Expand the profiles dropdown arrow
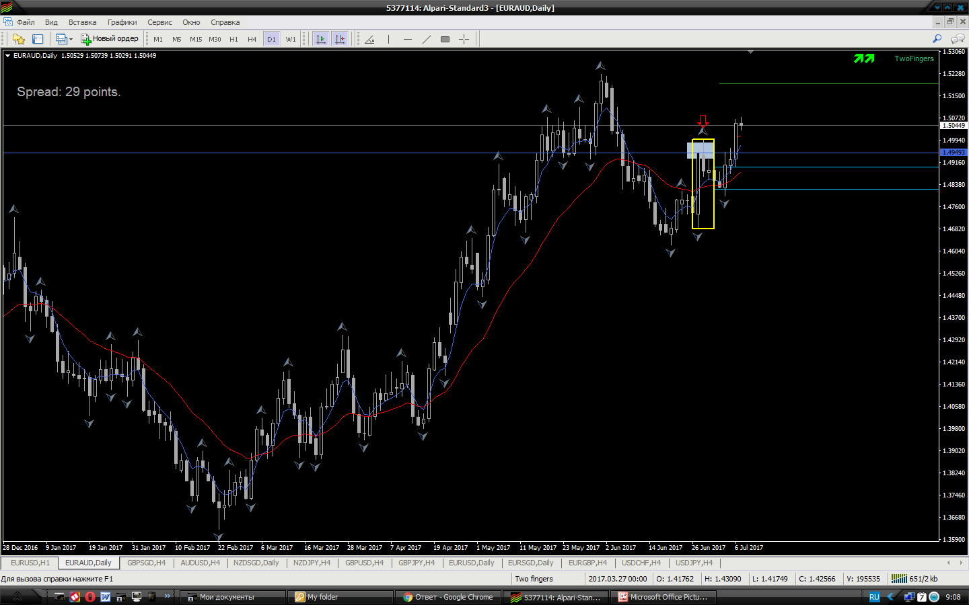This screenshot has width=969, height=605. click(x=71, y=39)
